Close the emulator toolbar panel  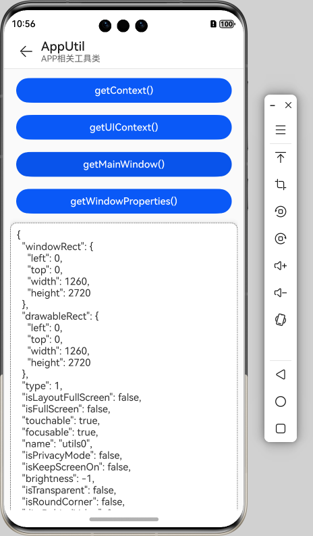[x=289, y=105]
